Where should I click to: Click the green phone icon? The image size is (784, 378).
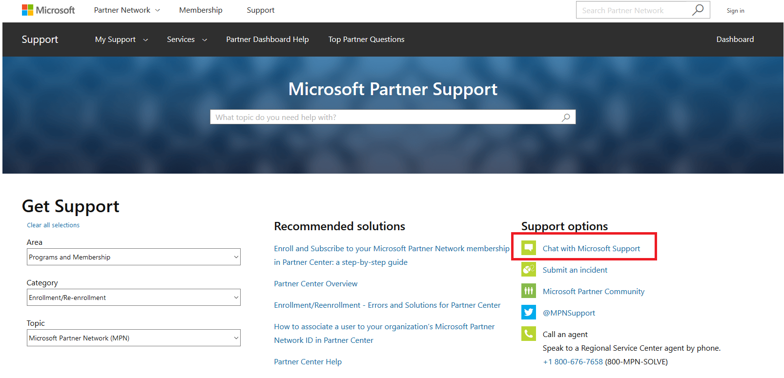click(529, 334)
